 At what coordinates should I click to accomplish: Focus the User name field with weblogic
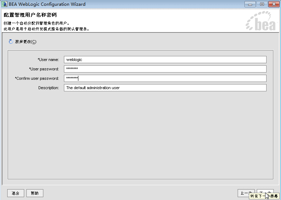pos(165,60)
